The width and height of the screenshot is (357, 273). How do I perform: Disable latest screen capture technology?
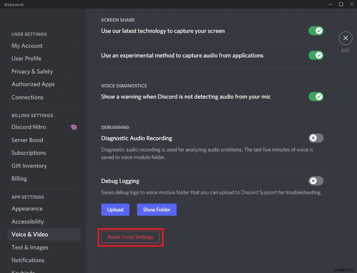(316, 31)
